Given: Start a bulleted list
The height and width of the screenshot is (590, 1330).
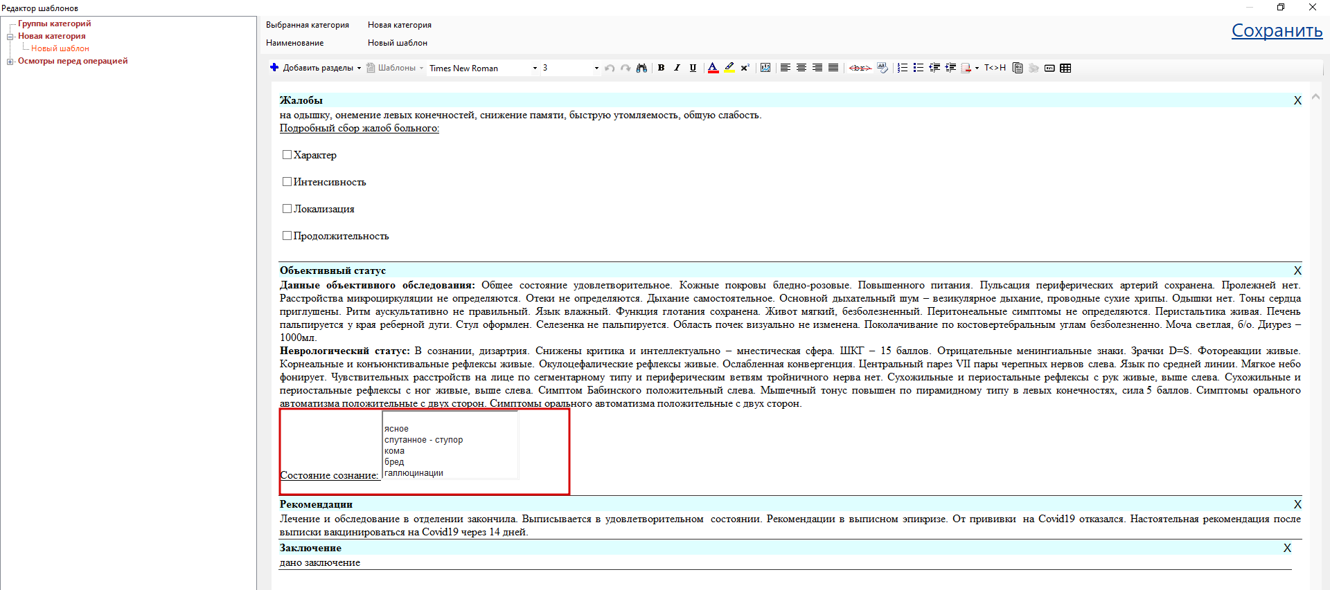Looking at the screenshot, I should 919,68.
